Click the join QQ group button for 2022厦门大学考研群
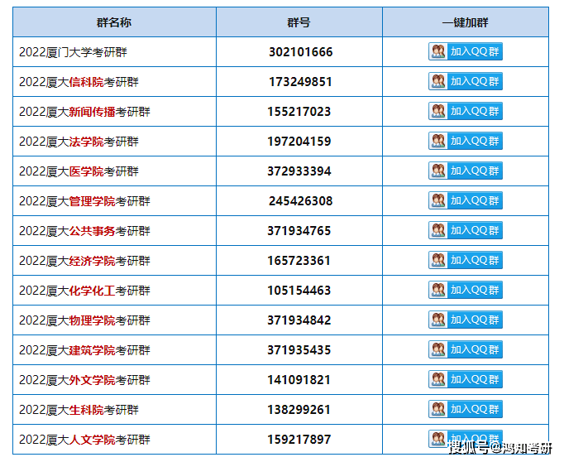Image resolution: width=564 pixels, height=462 pixels. [465, 51]
